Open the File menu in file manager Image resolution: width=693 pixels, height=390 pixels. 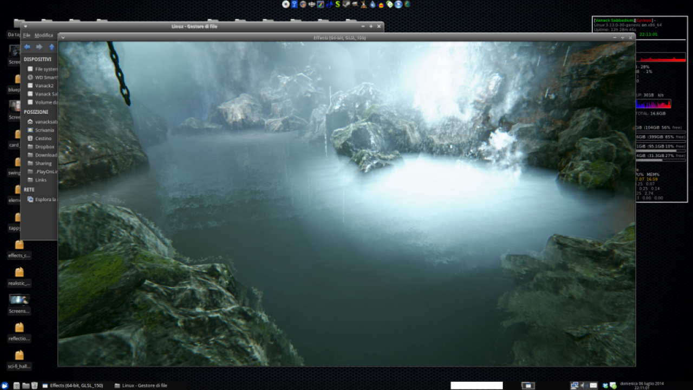[x=27, y=35]
